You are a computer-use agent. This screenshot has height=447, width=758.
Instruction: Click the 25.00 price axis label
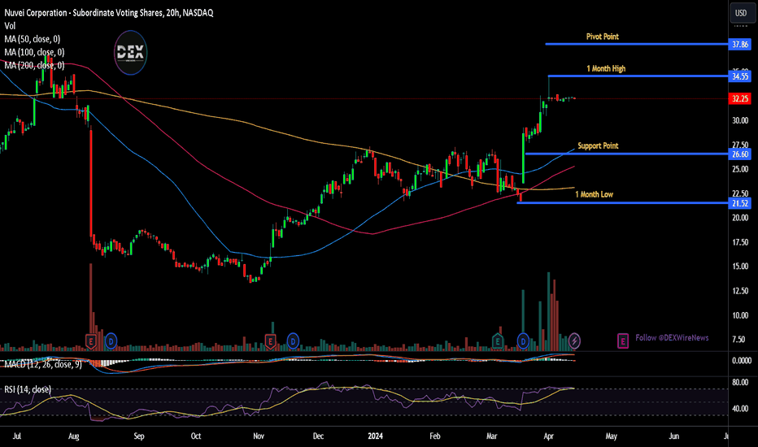[x=740, y=169]
